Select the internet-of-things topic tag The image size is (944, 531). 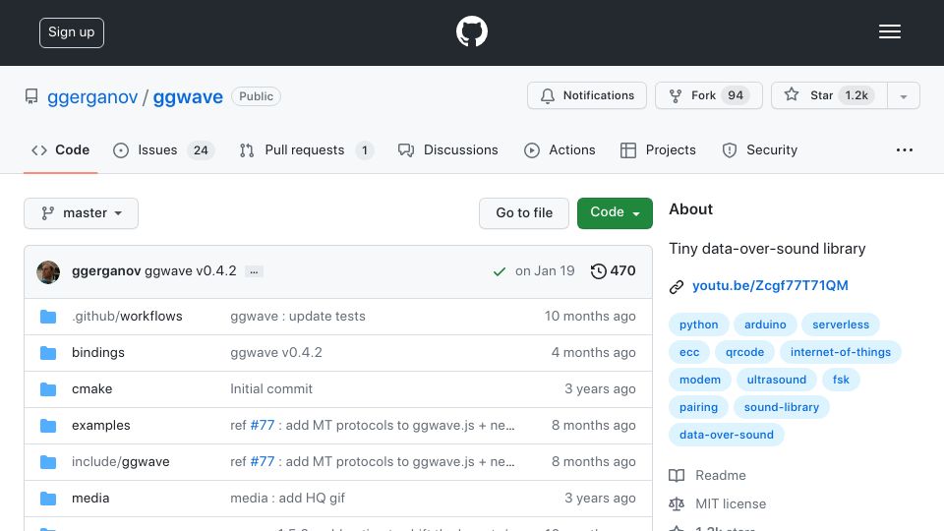click(841, 352)
